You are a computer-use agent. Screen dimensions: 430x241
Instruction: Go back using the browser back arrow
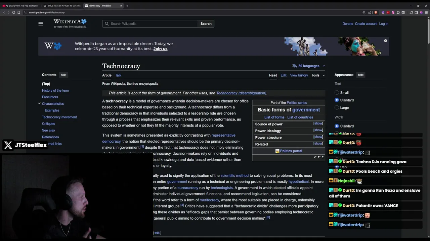[x=4, y=12]
